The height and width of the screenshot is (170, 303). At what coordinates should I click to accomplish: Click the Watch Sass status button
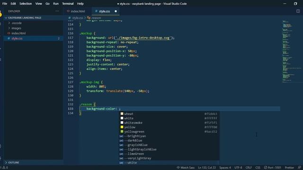point(186,168)
